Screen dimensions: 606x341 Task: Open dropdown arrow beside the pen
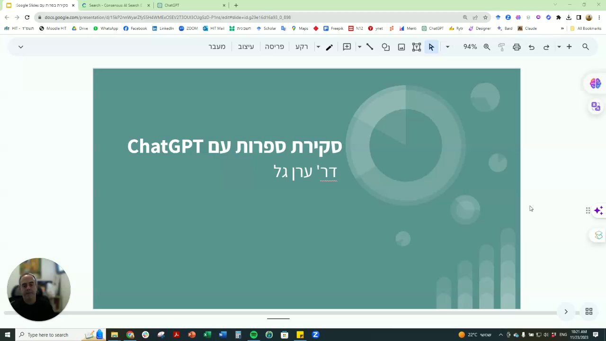(x=318, y=47)
